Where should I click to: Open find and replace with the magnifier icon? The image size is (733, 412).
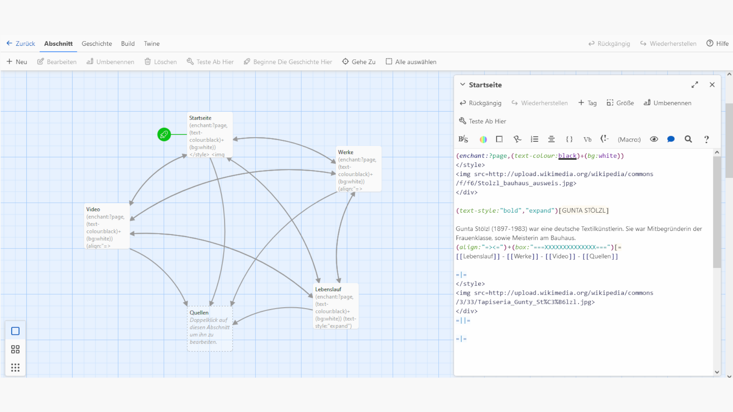tap(688, 139)
